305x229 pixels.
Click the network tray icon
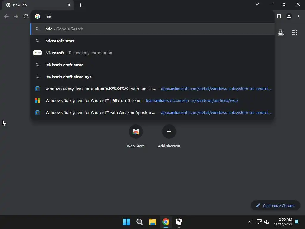click(x=259, y=222)
